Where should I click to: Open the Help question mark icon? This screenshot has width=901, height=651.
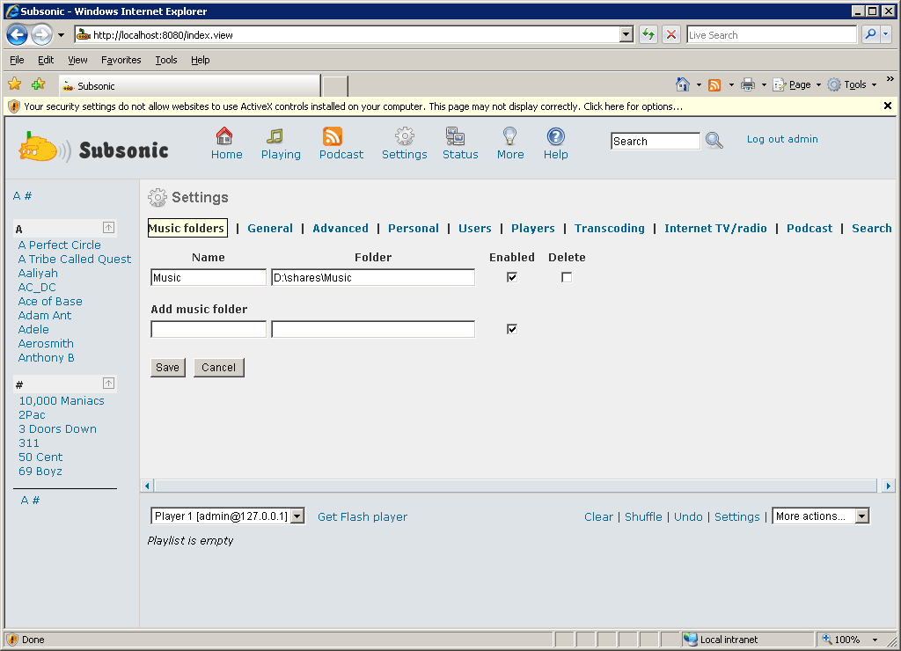pyautogui.click(x=556, y=136)
